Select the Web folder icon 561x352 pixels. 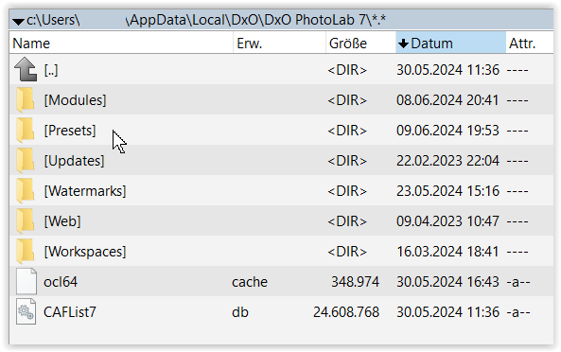click(26, 221)
